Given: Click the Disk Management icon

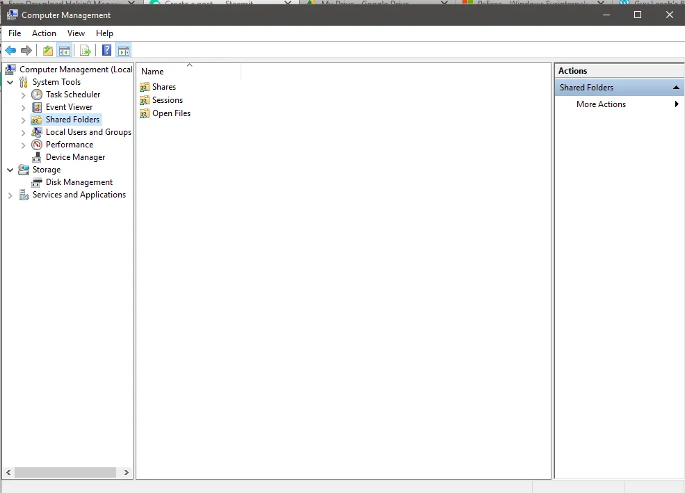Looking at the screenshot, I should (37, 182).
